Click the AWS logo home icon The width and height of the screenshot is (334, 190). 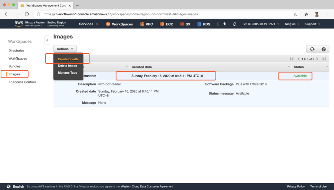point(19,23)
